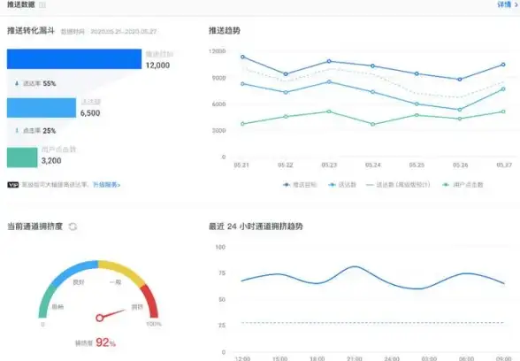
Task: Click the 推送趋势 chart heading
Action: coord(225,30)
